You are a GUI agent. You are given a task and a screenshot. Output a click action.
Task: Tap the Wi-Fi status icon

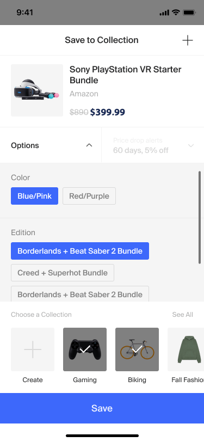176,13
